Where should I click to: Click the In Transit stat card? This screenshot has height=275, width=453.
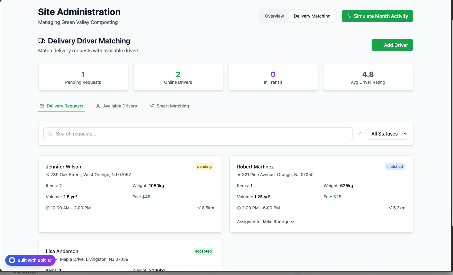point(273,77)
